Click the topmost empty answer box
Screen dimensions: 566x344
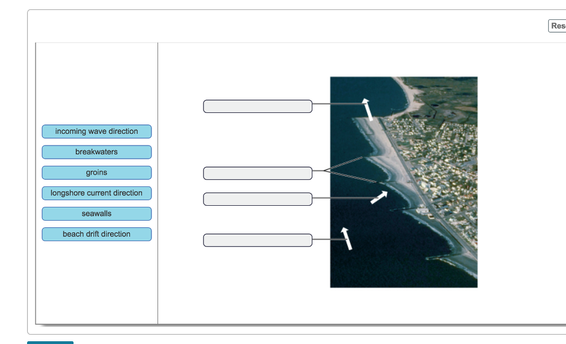point(258,106)
